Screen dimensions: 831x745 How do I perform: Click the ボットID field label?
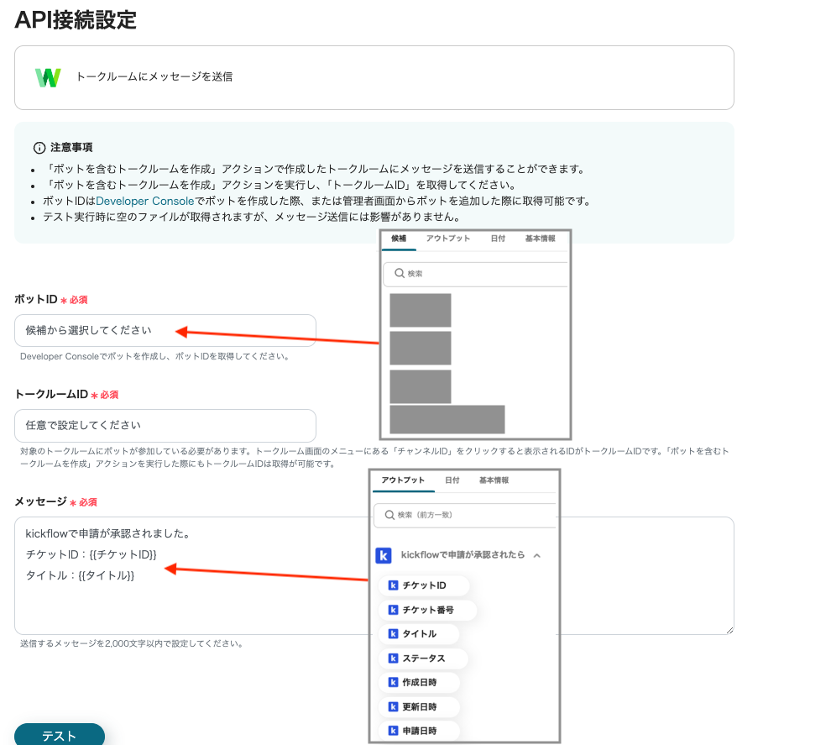35,300
